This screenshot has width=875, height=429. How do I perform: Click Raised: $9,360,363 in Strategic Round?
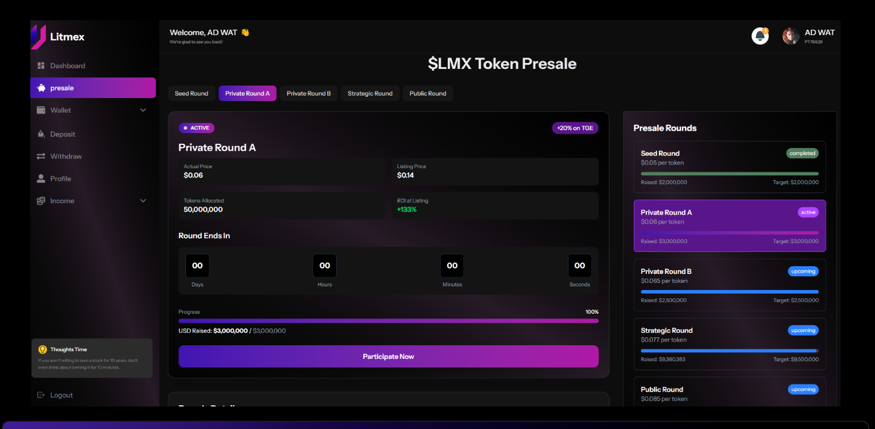(663, 359)
